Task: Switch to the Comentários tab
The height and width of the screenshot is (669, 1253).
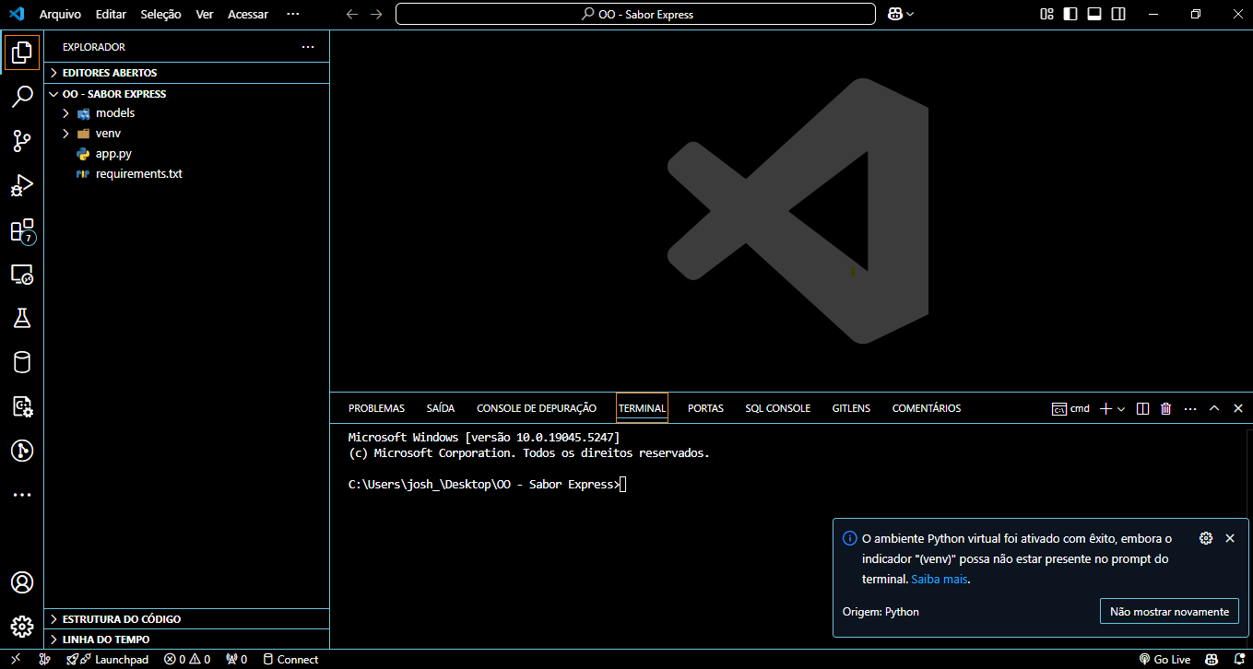Action: [x=927, y=408]
